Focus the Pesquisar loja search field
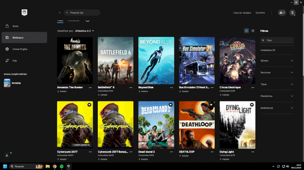The width and height of the screenshot is (304, 170). coord(82,12)
